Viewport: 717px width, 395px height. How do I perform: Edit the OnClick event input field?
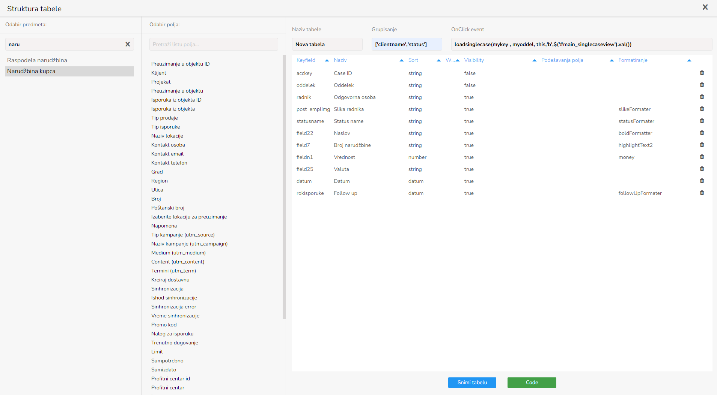pos(582,44)
